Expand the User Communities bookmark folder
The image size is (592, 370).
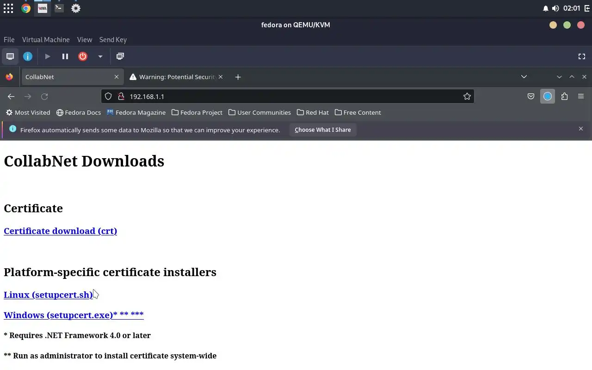point(259,112)
